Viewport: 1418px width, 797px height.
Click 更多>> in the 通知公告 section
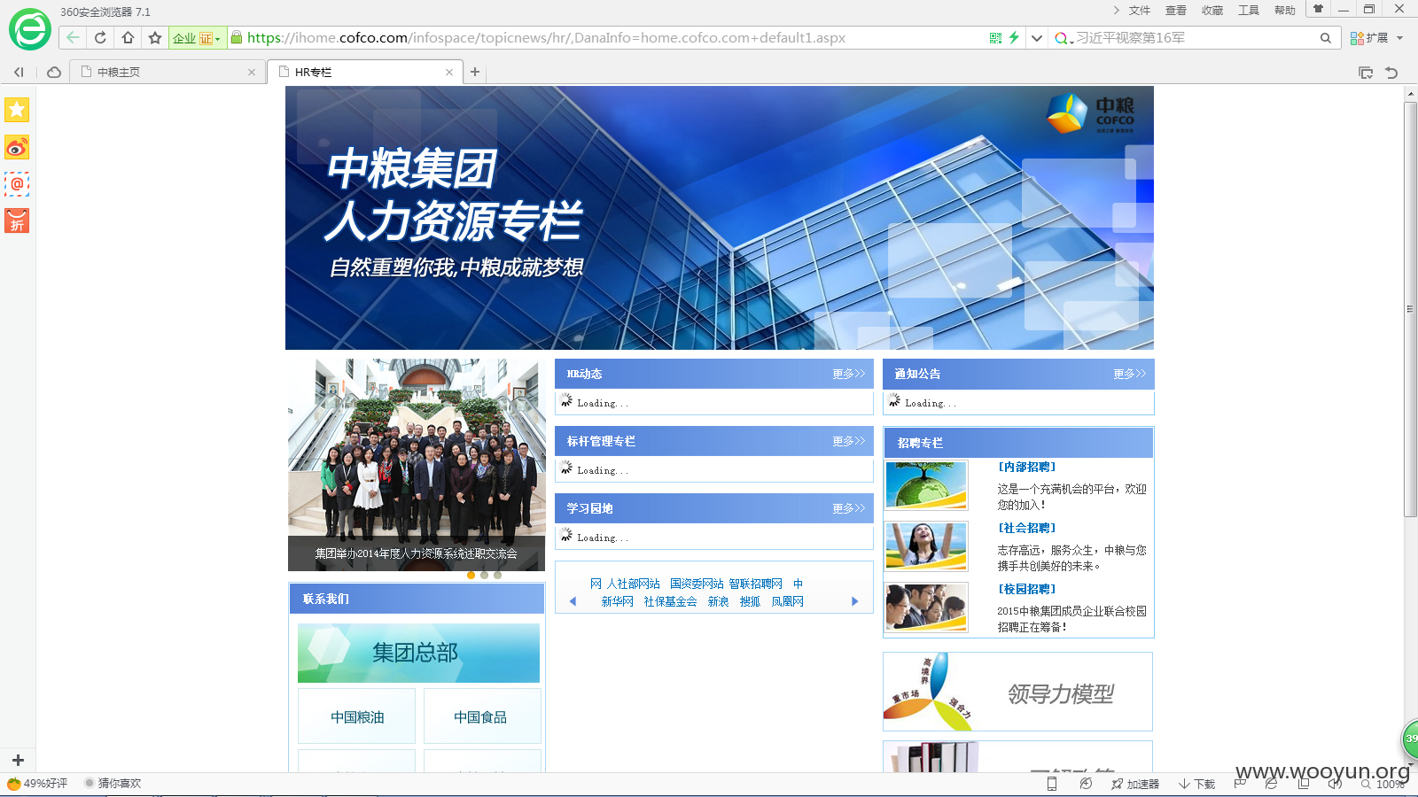1129,374
